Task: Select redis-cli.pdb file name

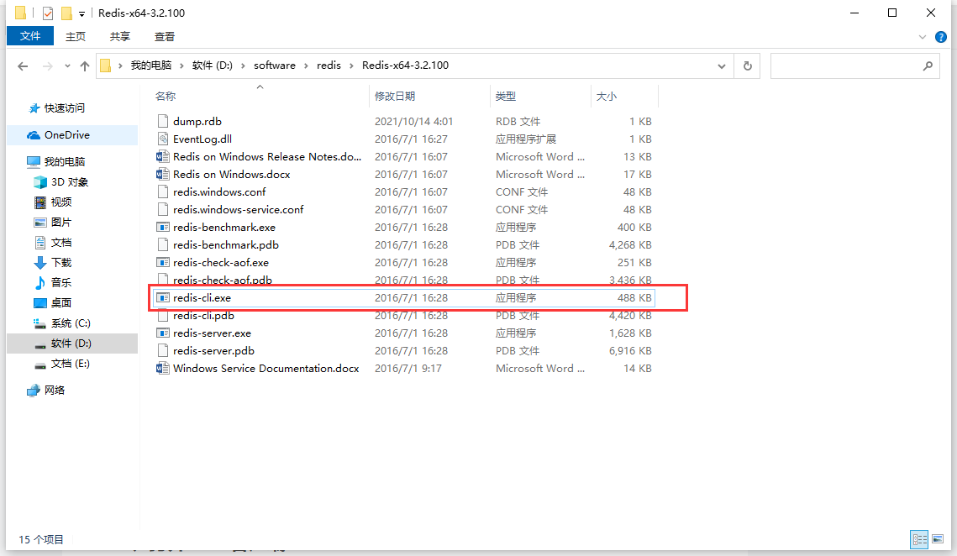Action: 203,316
